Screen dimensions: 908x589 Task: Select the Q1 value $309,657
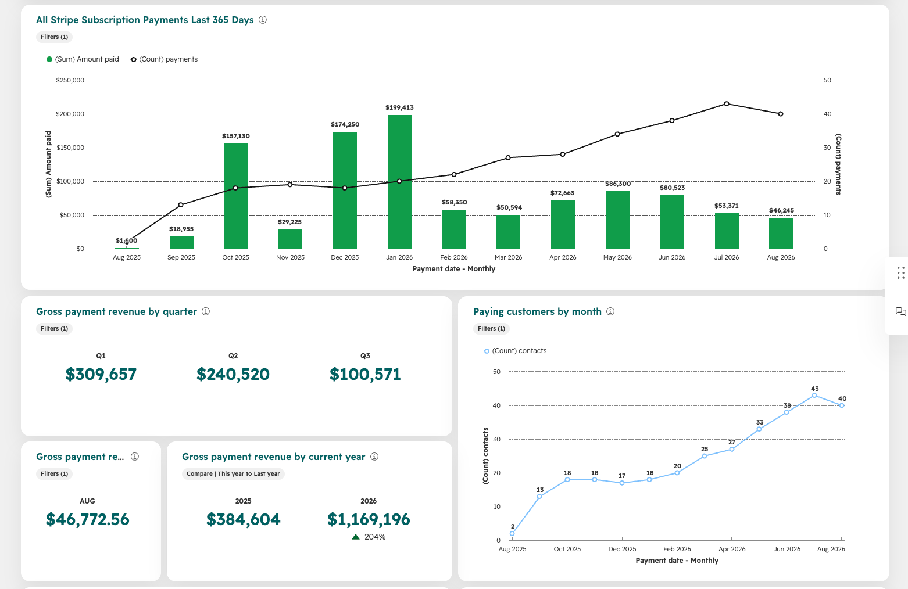pyautogui.click(x=101, y=374)
